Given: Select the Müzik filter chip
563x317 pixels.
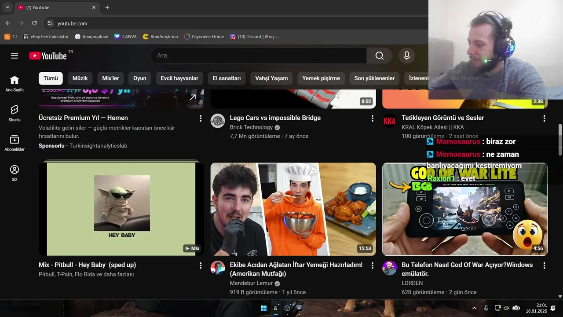Looking at the screenshot, I should coord(80,78).
